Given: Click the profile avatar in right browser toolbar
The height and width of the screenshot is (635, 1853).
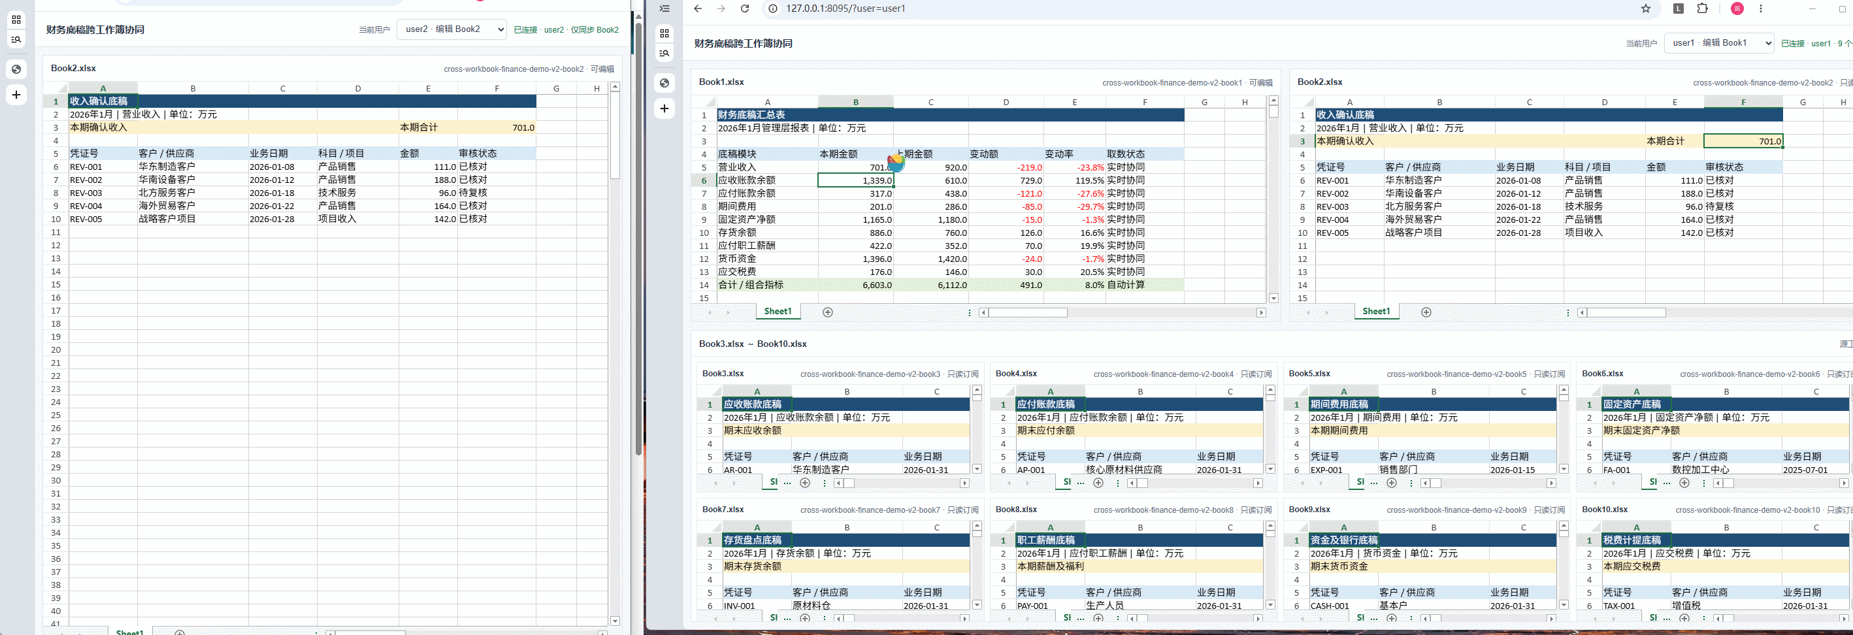Looking at the screenshot, I should pyautogui.click(x=1737, y=8).
